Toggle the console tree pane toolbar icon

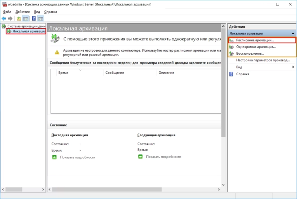[x=26, y=18]
